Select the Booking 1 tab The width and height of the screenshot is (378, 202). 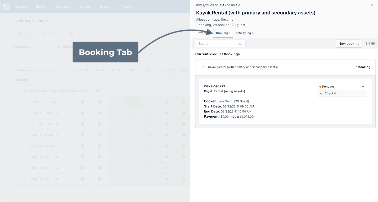click(223, 33)
